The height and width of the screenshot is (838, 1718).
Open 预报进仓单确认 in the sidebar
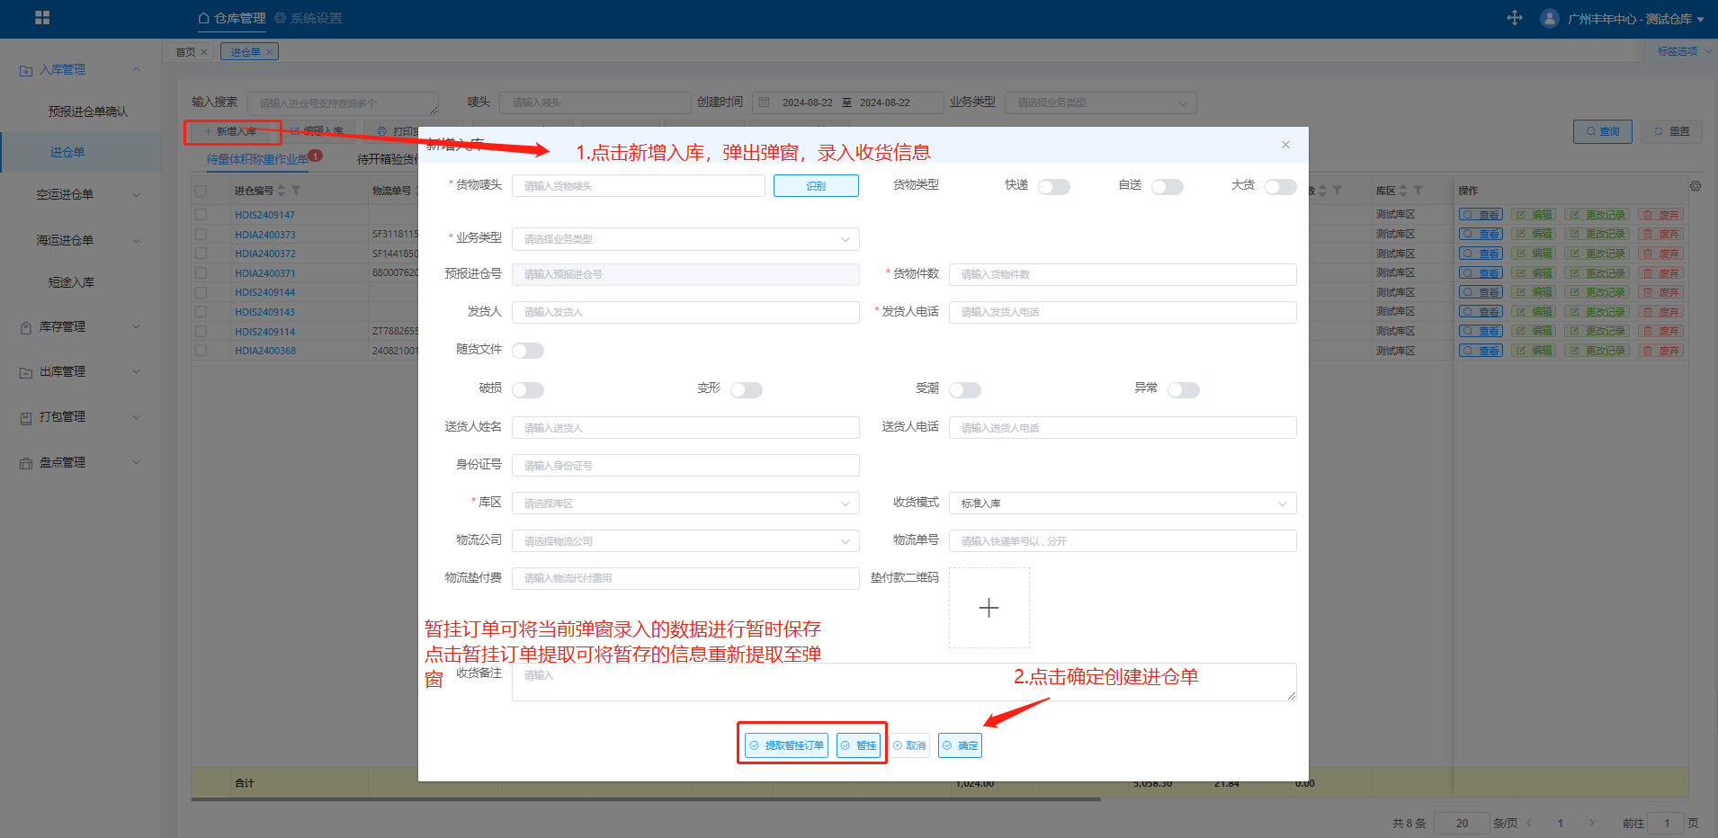tap(87, 111)
